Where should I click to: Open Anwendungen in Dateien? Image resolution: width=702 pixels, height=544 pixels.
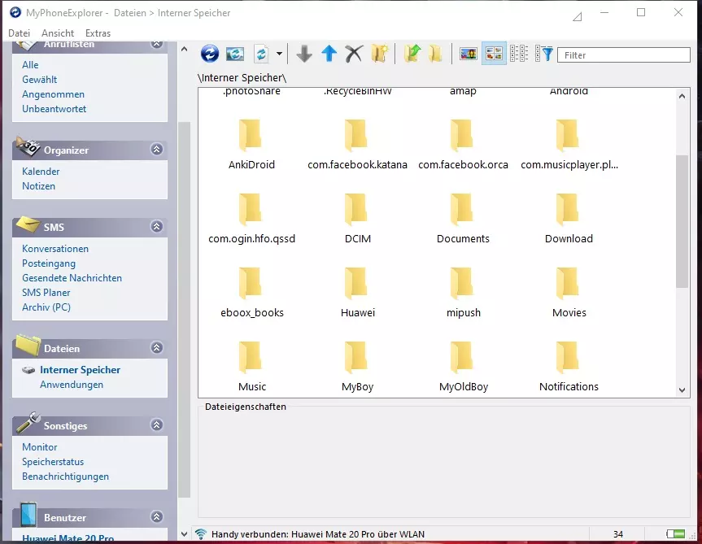click(72, 385)
